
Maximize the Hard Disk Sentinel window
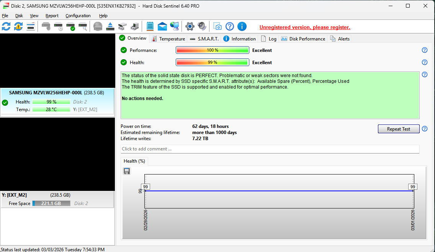click(407, 6)
